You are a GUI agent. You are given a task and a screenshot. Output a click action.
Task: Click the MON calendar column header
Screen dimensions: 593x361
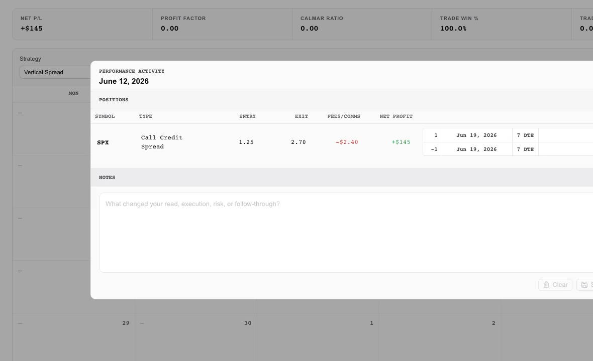point(73,93)
